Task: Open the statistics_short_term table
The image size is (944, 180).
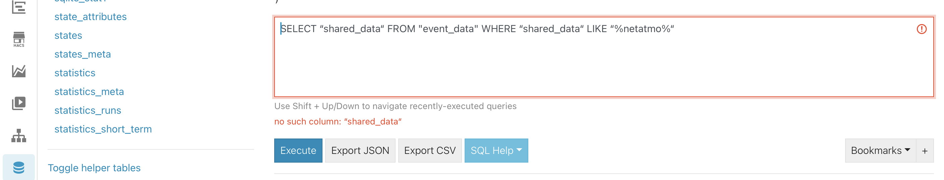Action: (103, 129)
